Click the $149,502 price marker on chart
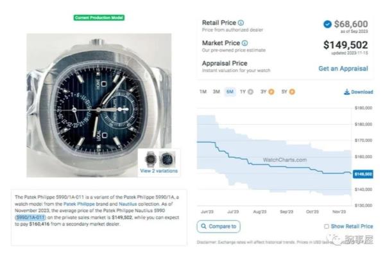The image size is (385, 257). [x=363, y=174]
